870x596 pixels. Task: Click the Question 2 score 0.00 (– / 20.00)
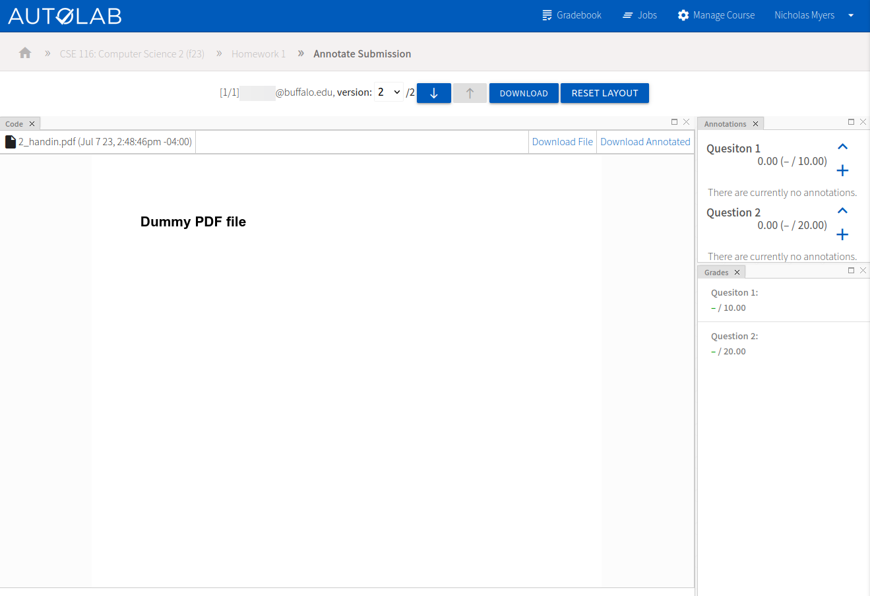792,225
